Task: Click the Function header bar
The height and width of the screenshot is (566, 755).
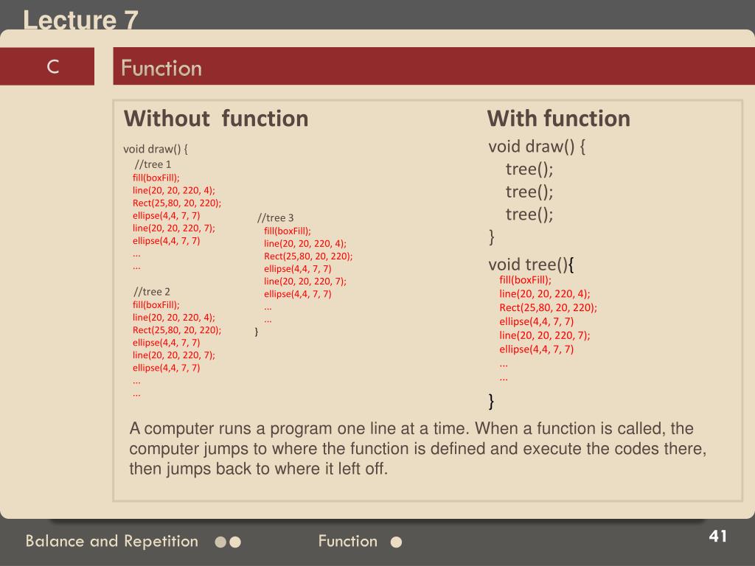Action: pyautogui.click(x=434, y=66)
